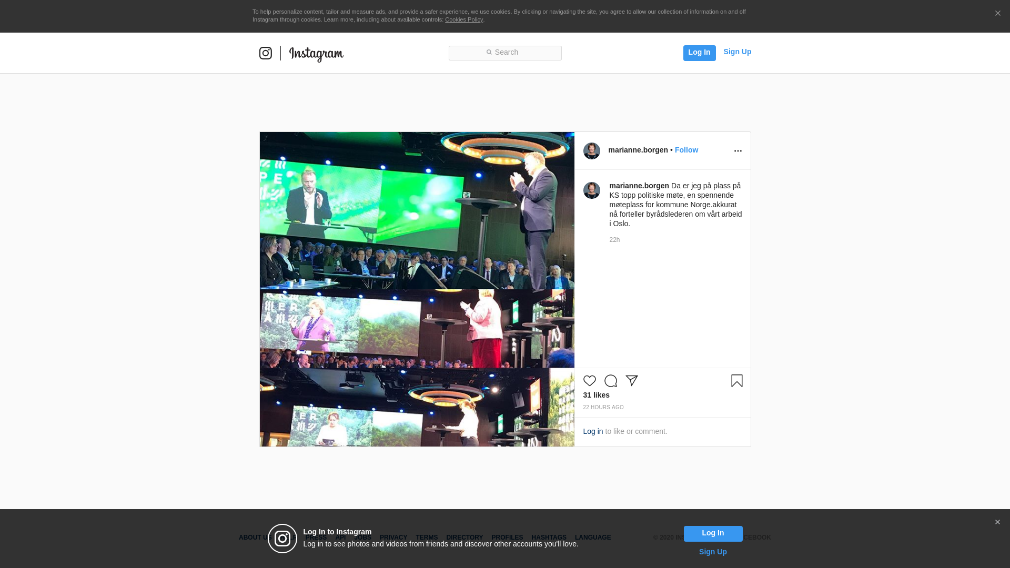The image size is (1010, 568).
Task: Open marianne.borgen's avatar in the post header
Action: pyautogui.click(x=592, y=151)
